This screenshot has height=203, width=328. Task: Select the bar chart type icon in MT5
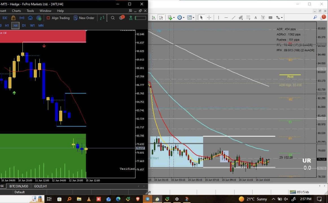(x=102, y=18)
